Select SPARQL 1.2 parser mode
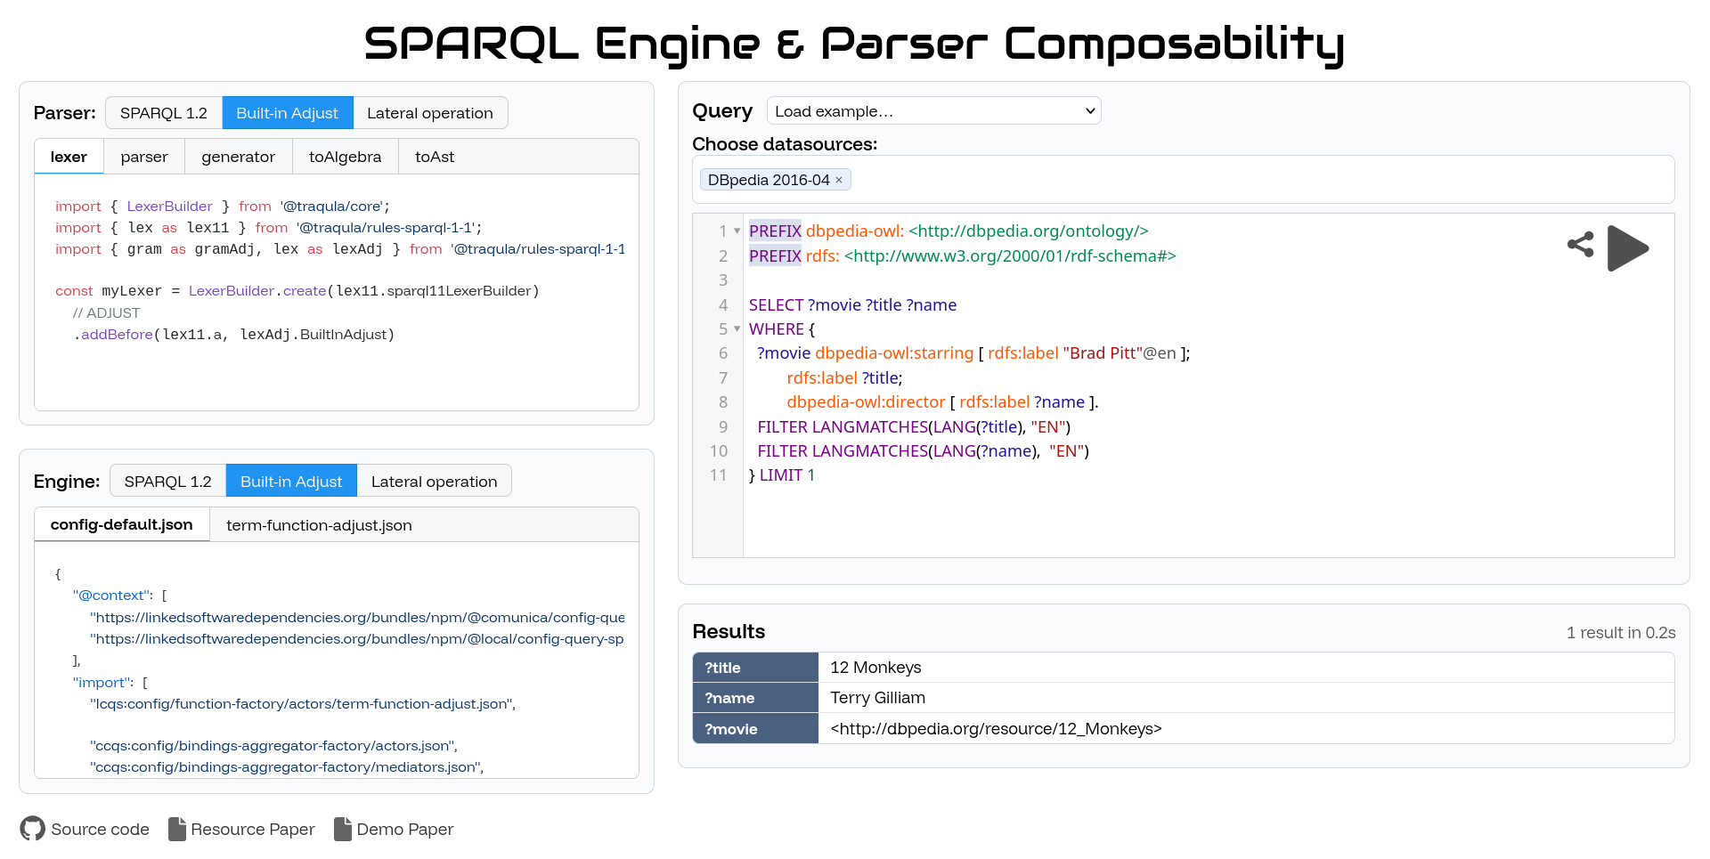1710x859 pixels. pos(163,112)
